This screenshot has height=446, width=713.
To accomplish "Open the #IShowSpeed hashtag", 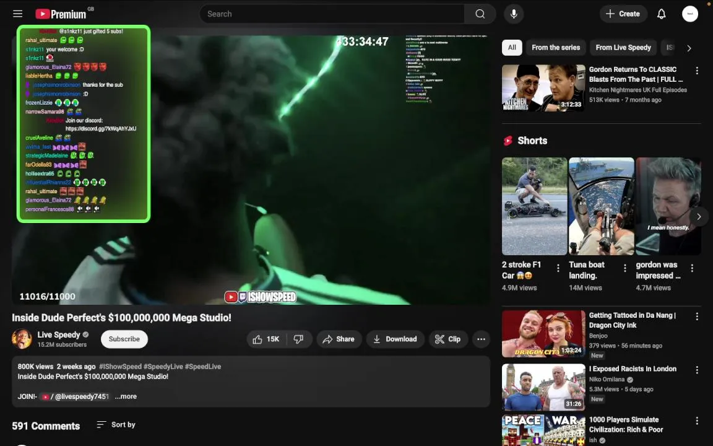I will [x=120, y=366].
